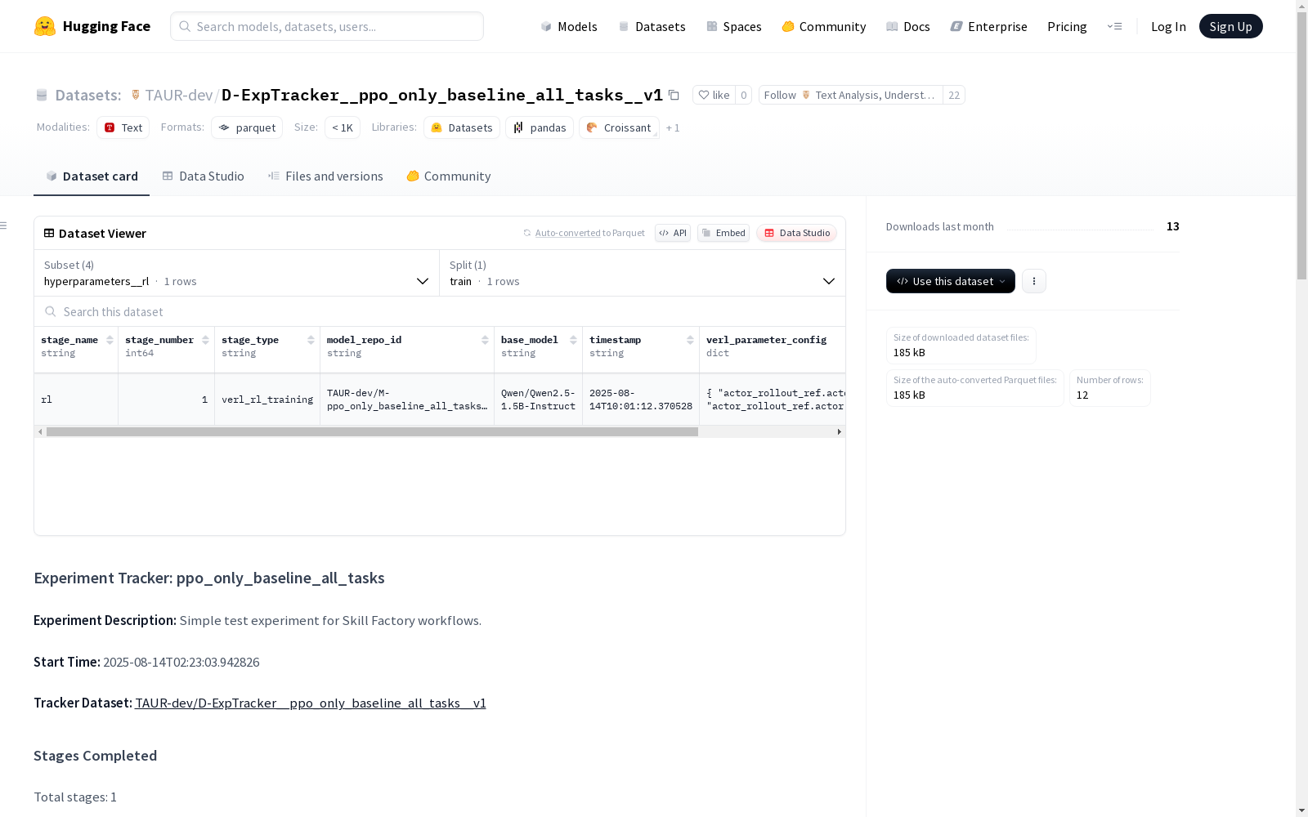Sort by base_model column
This screenshot has height=817, width=1308.
[573, 340]
